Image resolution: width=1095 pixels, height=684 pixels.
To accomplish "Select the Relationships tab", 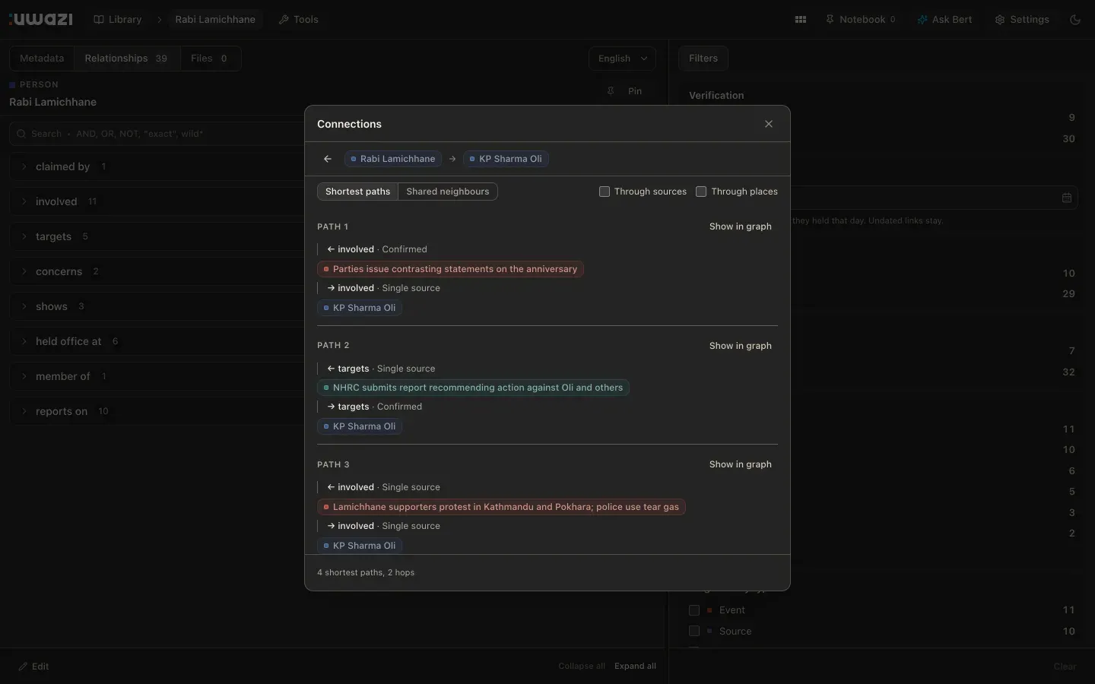I will pos(126,59).
